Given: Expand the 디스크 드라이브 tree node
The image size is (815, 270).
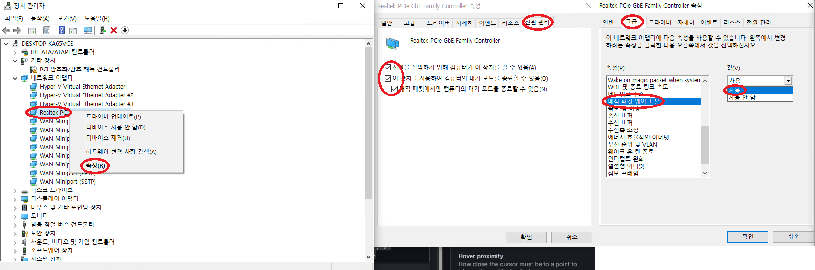Looking at the screenshot, I should click(15, 190).
